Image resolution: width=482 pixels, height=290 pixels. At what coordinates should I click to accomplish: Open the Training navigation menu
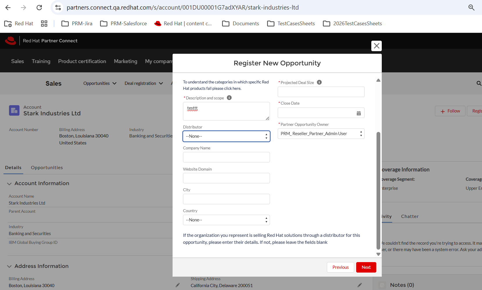(41, 61)
